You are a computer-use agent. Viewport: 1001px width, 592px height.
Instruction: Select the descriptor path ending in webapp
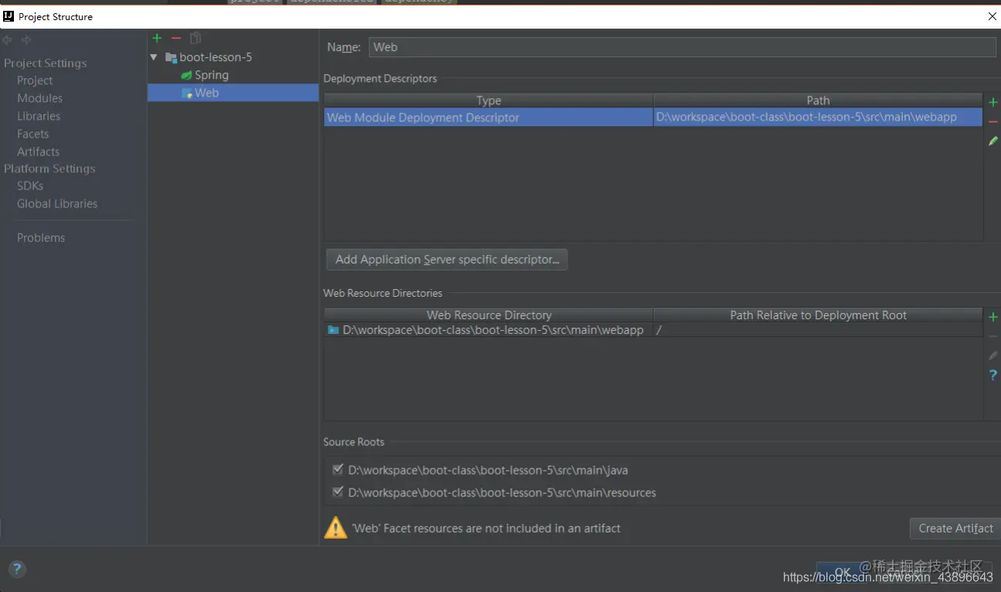point(818,117)
